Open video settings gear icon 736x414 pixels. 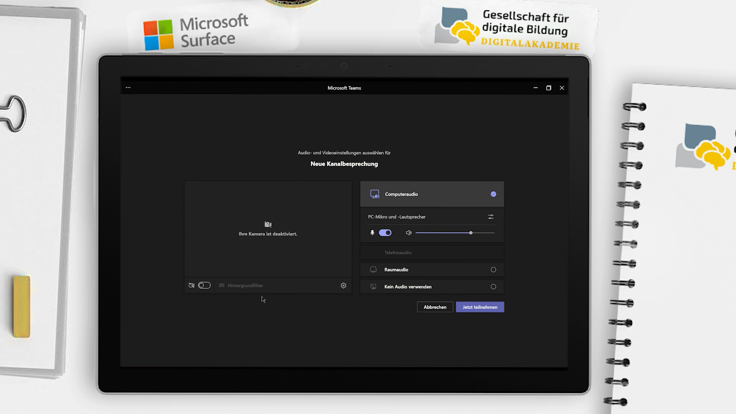pos(343,286)
